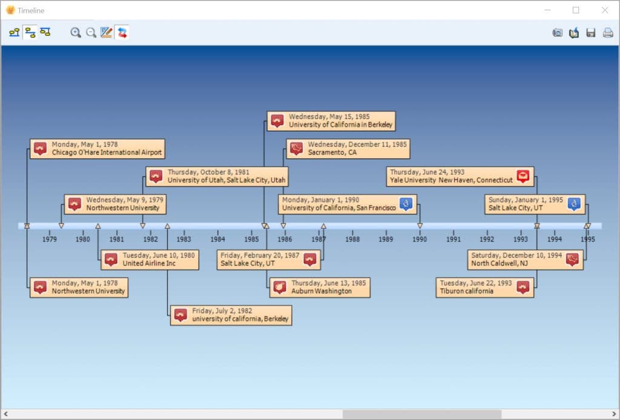Refresh the timeline with the arrows icon

pos(121,32)
